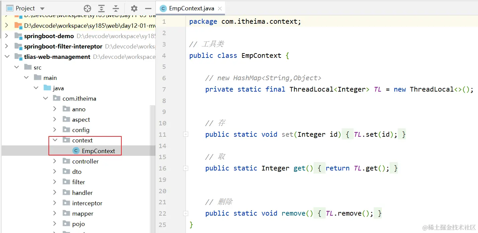Click the Collapse All icon in Project toolbar
Image resolution: width=478 pixels, height=233 pixels.
pyautogui.click(x=116, y=8)
